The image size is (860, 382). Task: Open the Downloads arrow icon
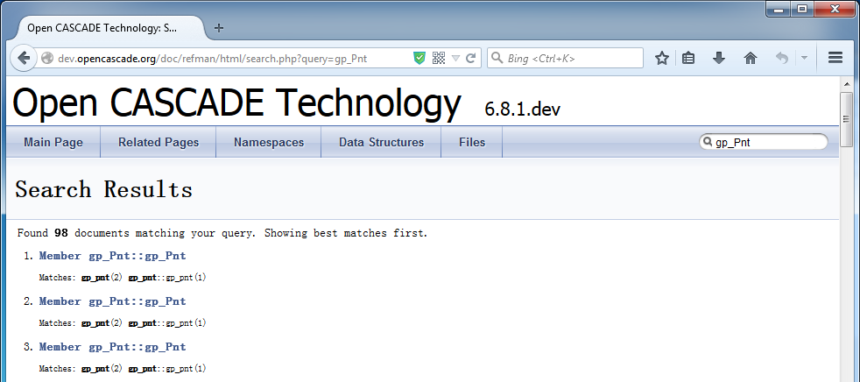718,58
